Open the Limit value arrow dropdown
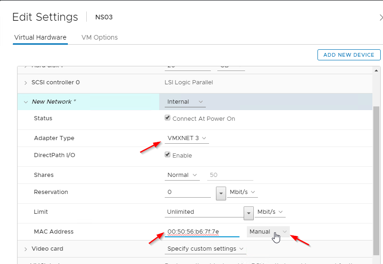The width and height of the screenshot is (383, 264). pyautogui.click(x=249, y=212)
